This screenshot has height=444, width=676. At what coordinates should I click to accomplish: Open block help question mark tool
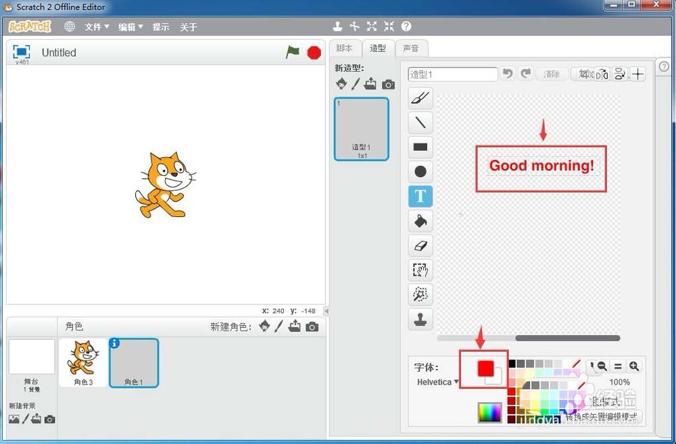406,27
